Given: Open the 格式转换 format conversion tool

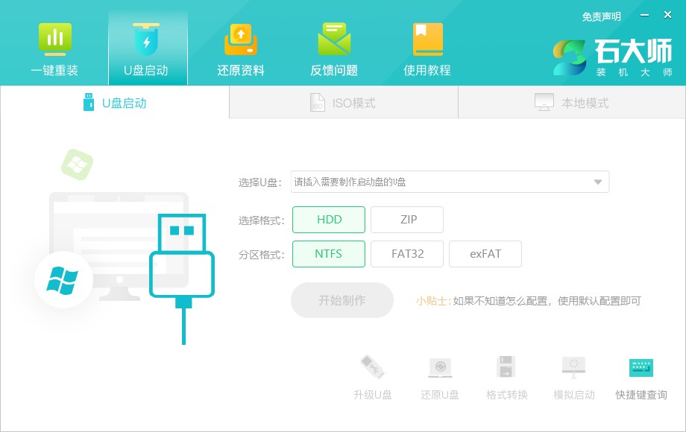Looking at the screenshot, I should (506, 378).
